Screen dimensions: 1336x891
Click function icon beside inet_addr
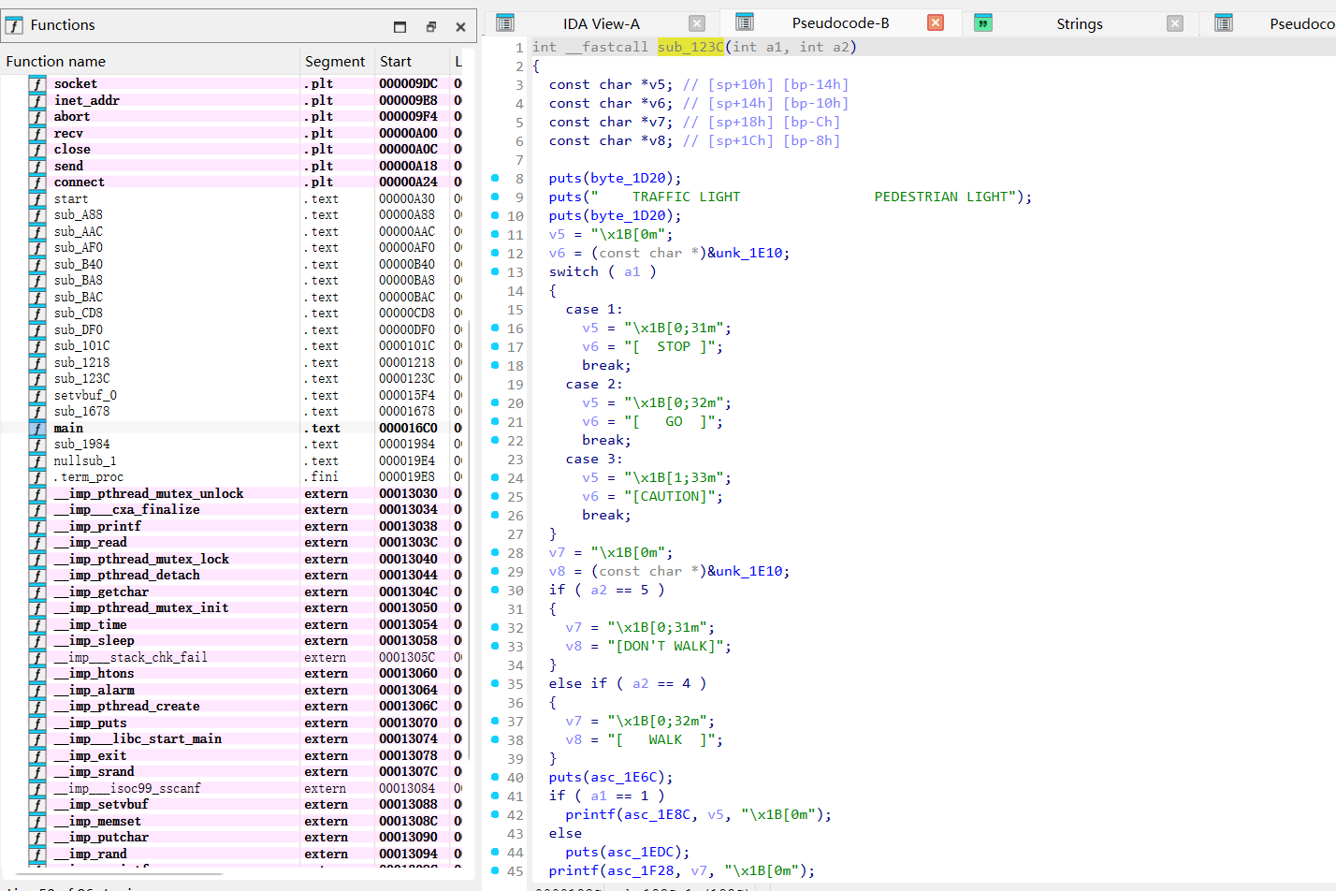[x=37, y=100]
